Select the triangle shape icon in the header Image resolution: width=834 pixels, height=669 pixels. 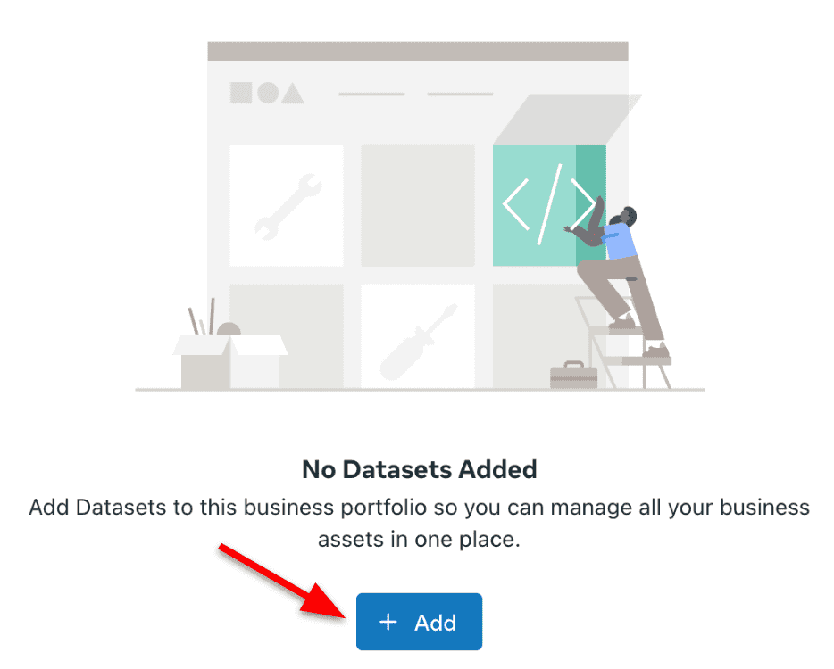pyautogui.click(x=290, y=94)
